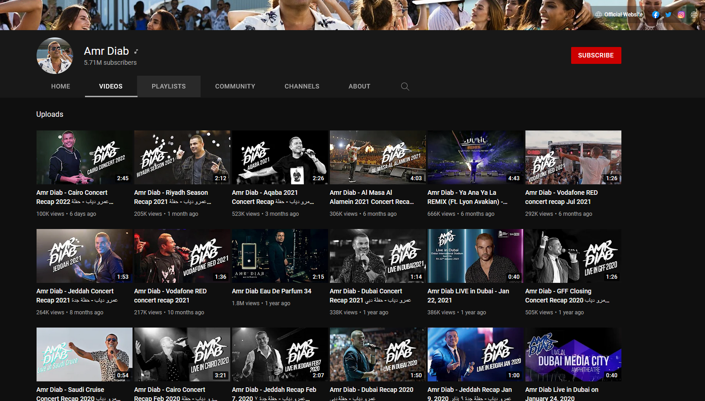Click the globe icon right of Instagram
Image resolution: width=705 pixels, height=401 pixels.
click(x=694, y=15)
